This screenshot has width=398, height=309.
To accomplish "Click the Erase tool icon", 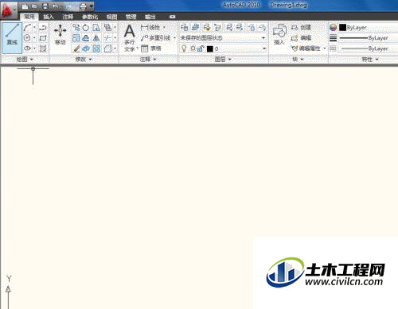I will (x=76, y=48).
